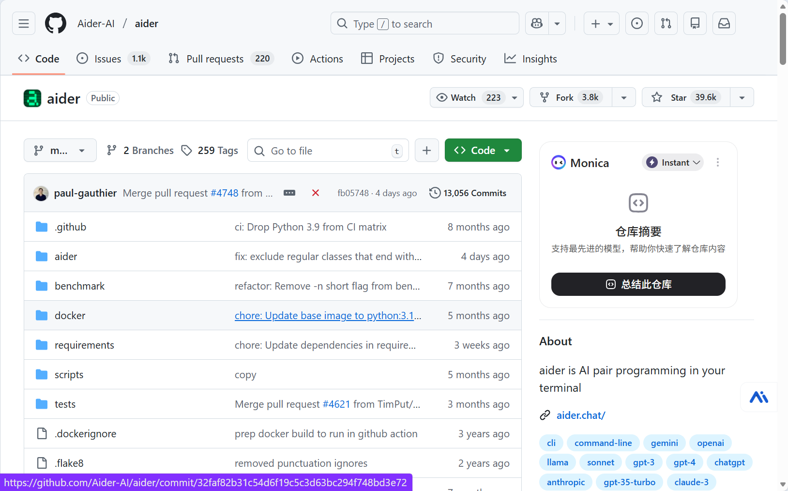Screen dimensions: 788x491
Task: Open the requirements folder
Action: point(84,345)
